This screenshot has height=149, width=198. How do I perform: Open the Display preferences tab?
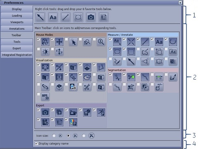[17, 9]
